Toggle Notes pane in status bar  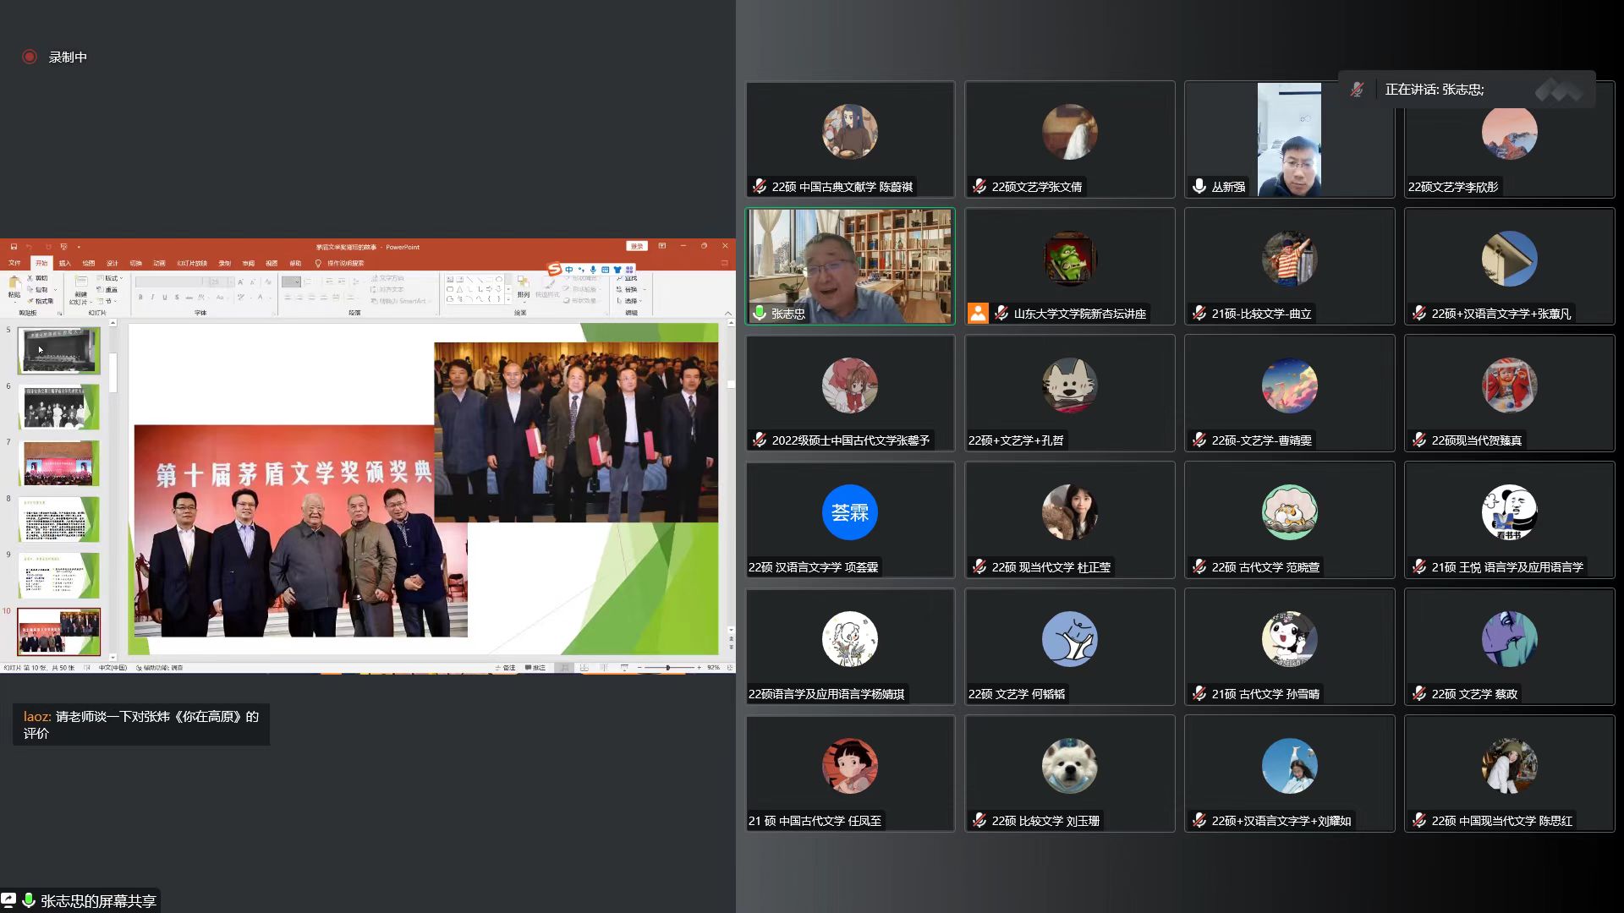pos(505,668)
